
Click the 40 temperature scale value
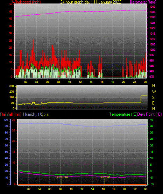pos(151,120)
